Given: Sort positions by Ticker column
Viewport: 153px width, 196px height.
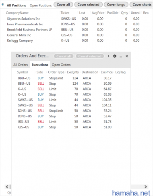Looking at the screenshot, I should click(65, 13).
